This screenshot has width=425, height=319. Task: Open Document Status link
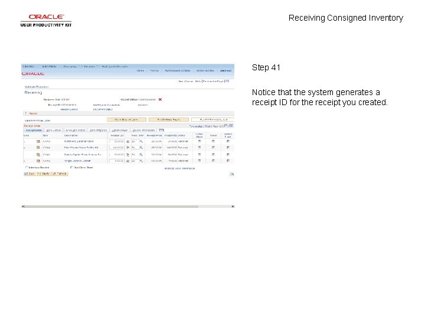pos(103,109)
